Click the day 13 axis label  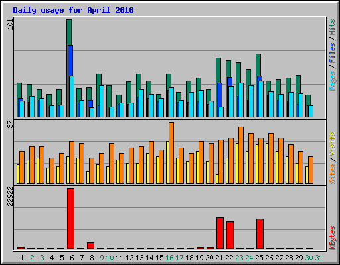coord(139,258)
